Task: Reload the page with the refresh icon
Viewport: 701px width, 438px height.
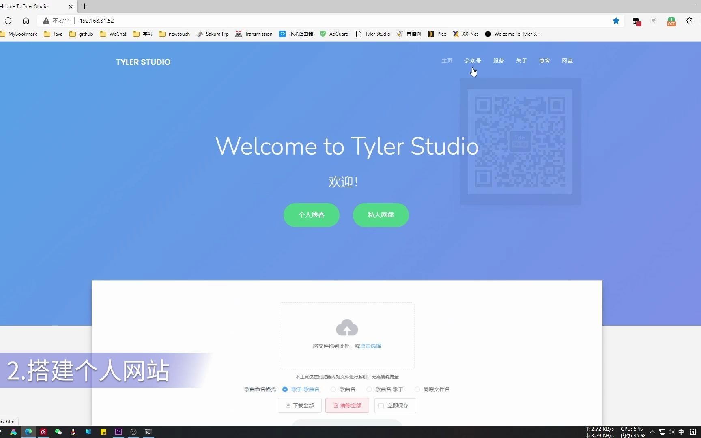Action: coord(8,21)
